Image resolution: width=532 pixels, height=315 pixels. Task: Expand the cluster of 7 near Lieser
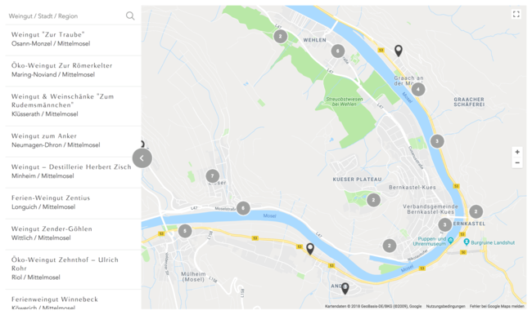coord(213,176)
